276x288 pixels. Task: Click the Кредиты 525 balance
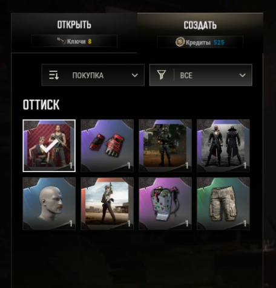200,42
